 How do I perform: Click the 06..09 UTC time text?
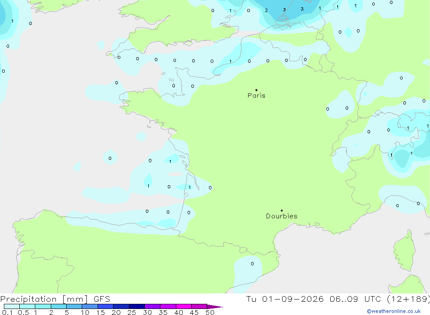coord(356,299)
